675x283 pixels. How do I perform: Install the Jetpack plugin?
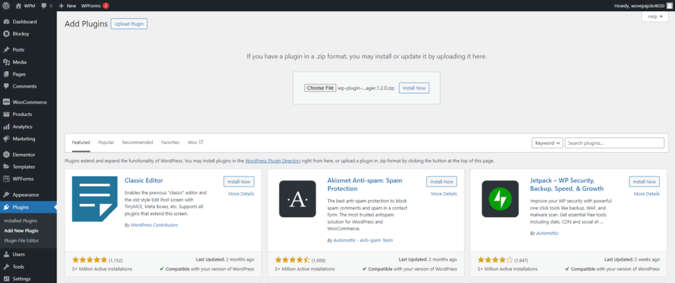point(645,182)
